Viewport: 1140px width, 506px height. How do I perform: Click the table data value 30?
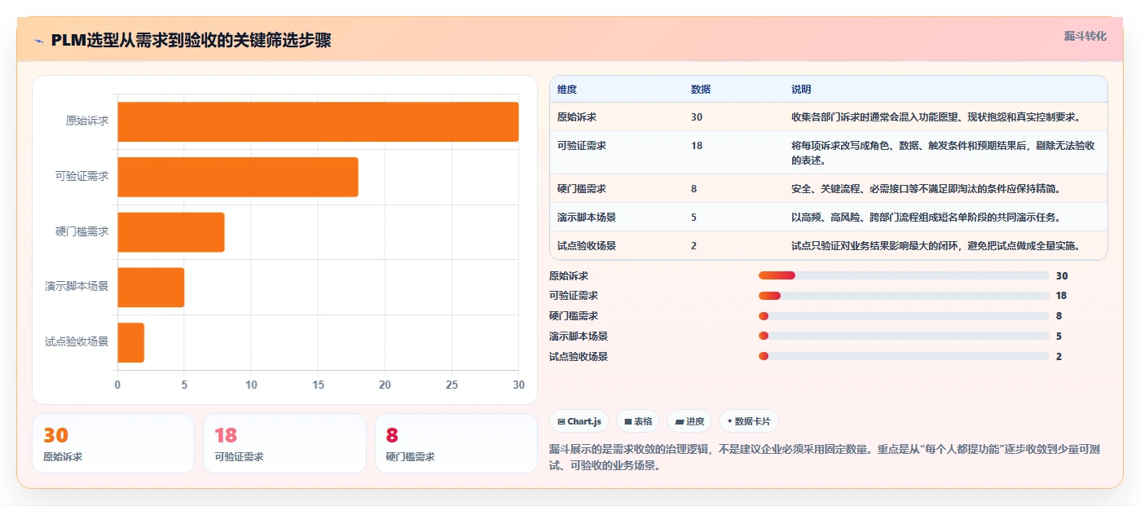pos(697,117)
